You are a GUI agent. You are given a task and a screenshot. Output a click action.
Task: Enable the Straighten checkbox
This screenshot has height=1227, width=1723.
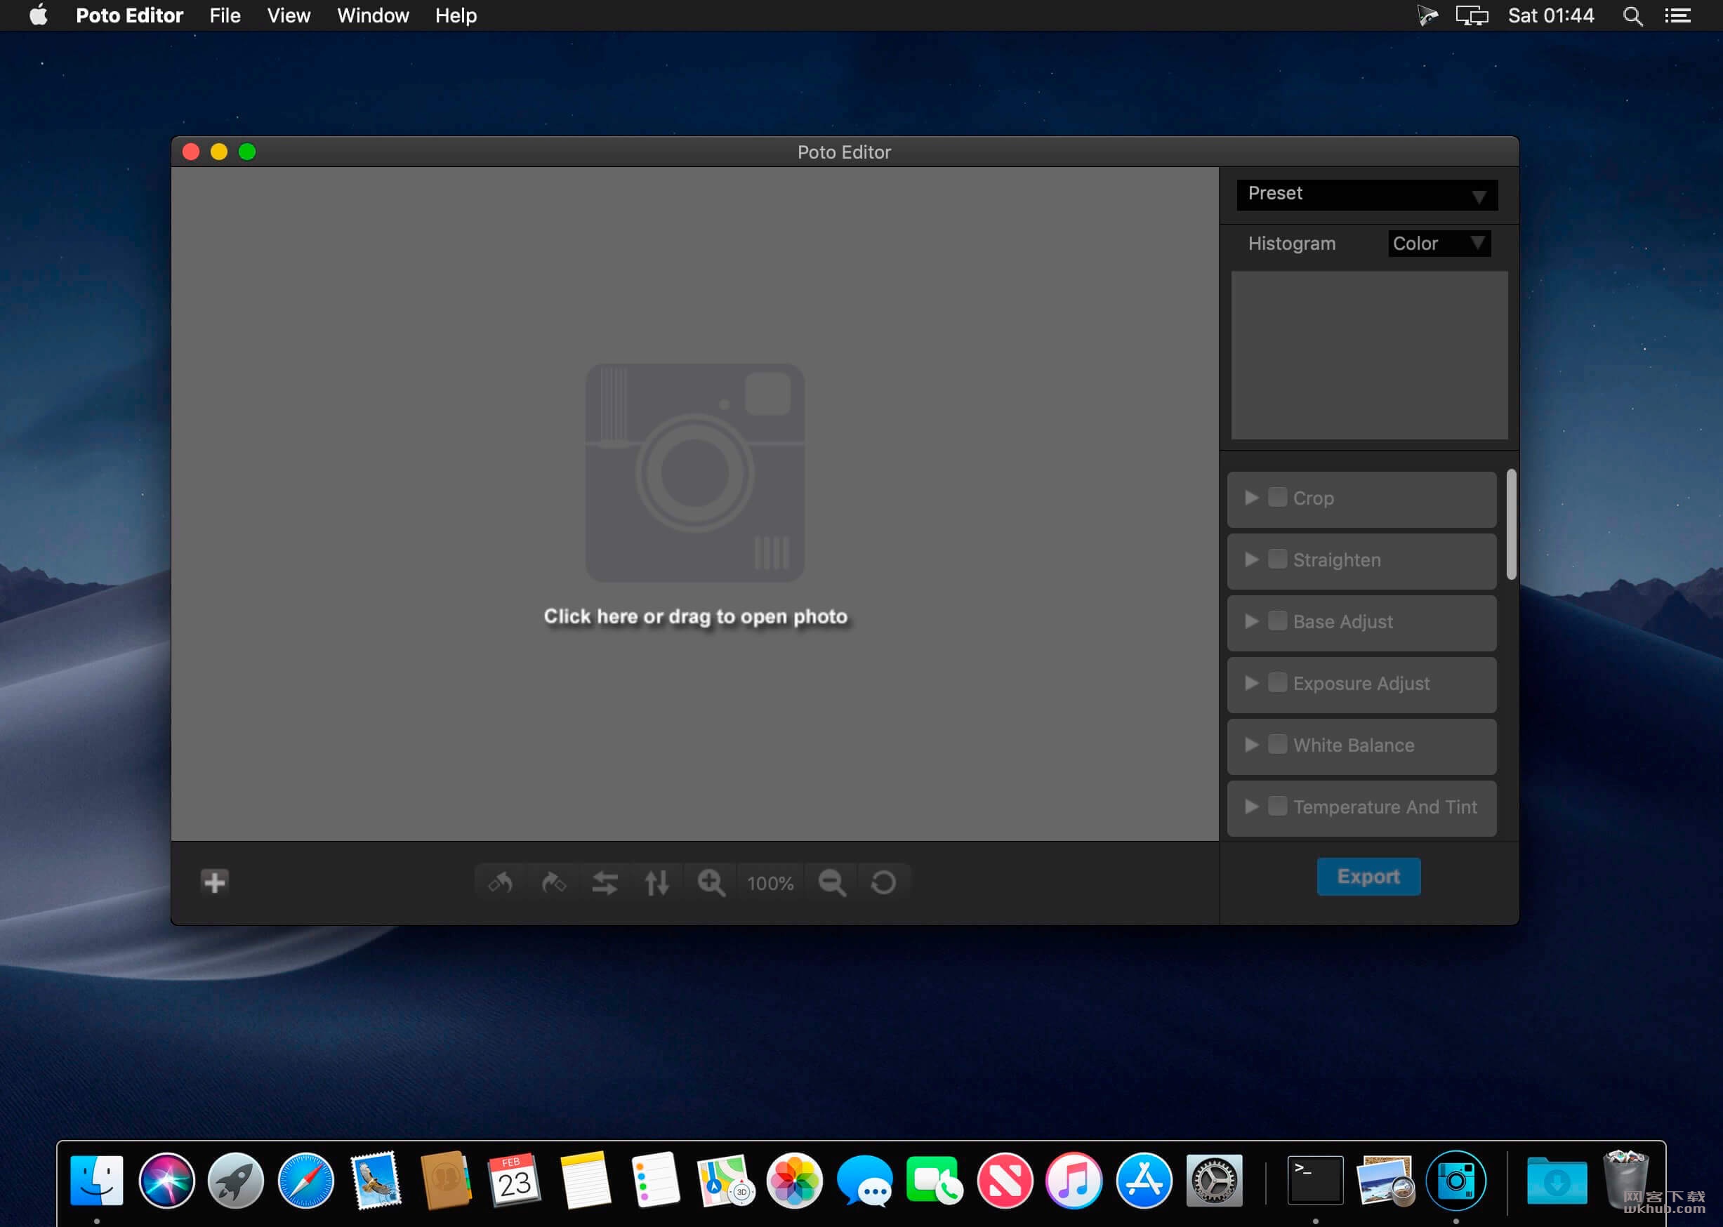[1277, 558]
